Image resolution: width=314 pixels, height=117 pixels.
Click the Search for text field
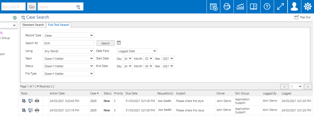(69, 43)
